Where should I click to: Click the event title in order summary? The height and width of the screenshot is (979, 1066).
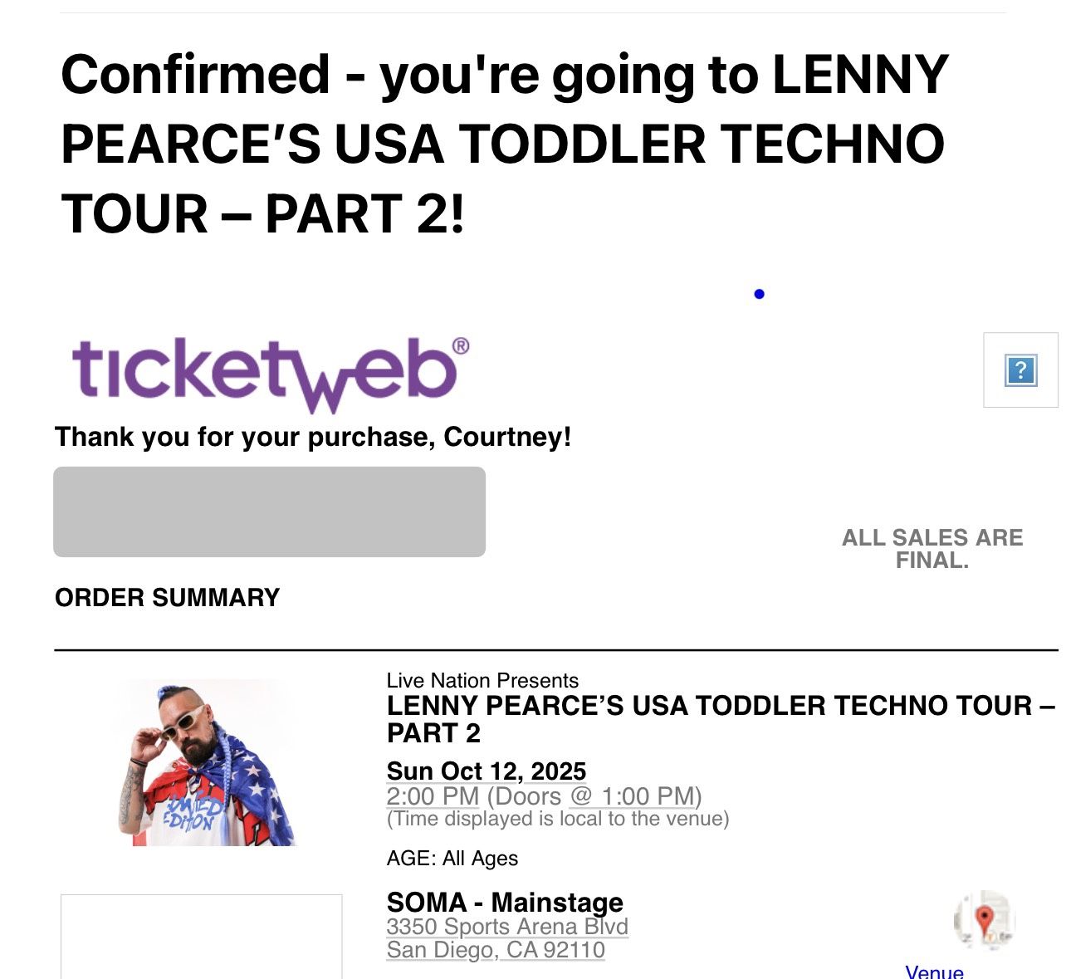coord(719,718)
